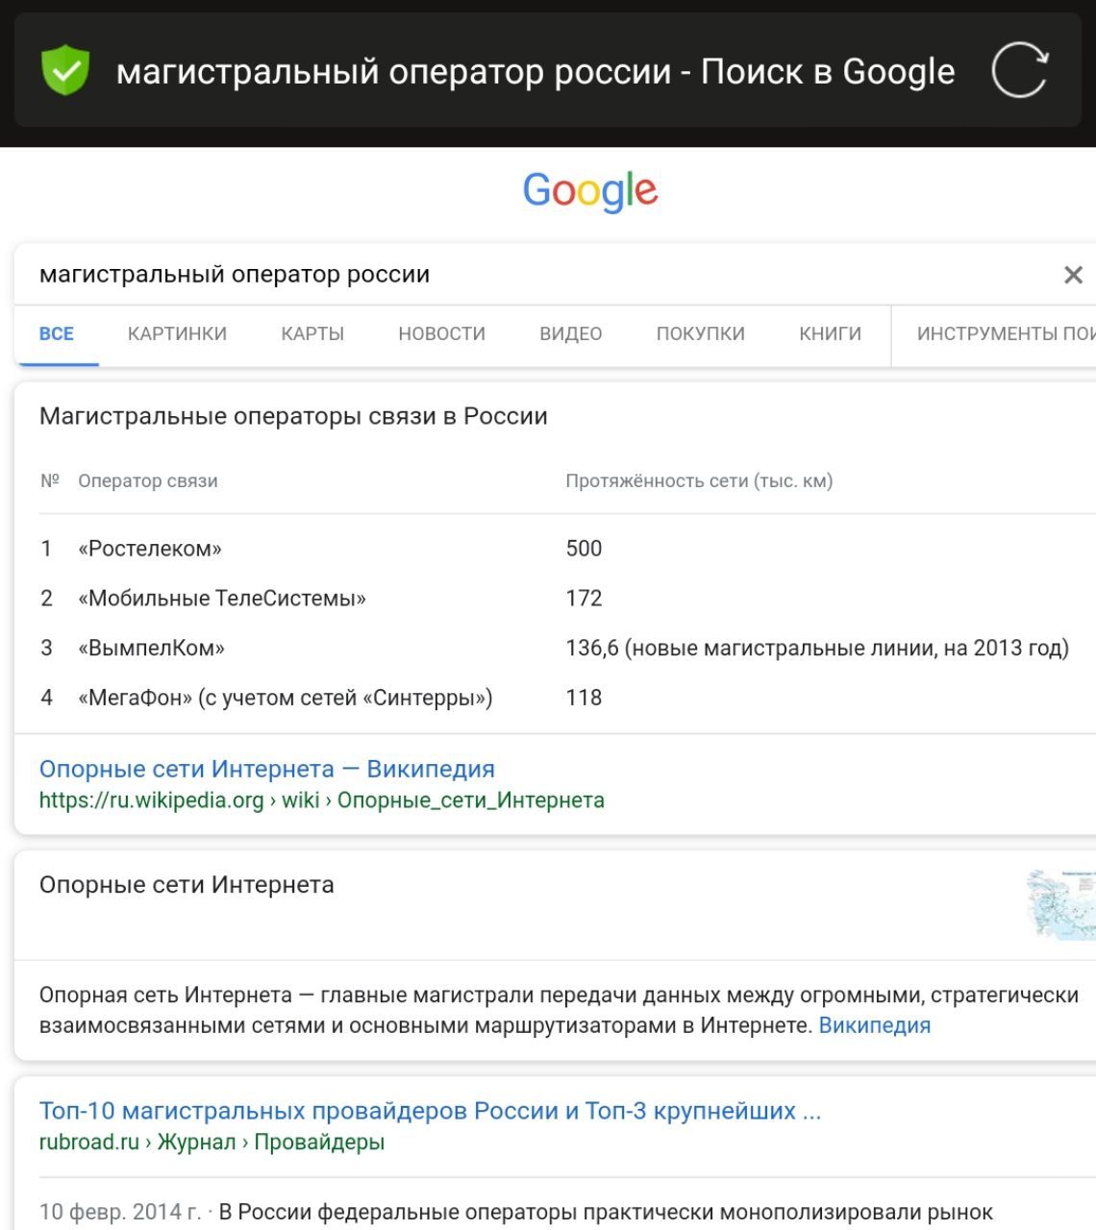Click the ru.wikipedia.org green URL
This screenshot has width=1096, height=1230.
click(321, 800)
